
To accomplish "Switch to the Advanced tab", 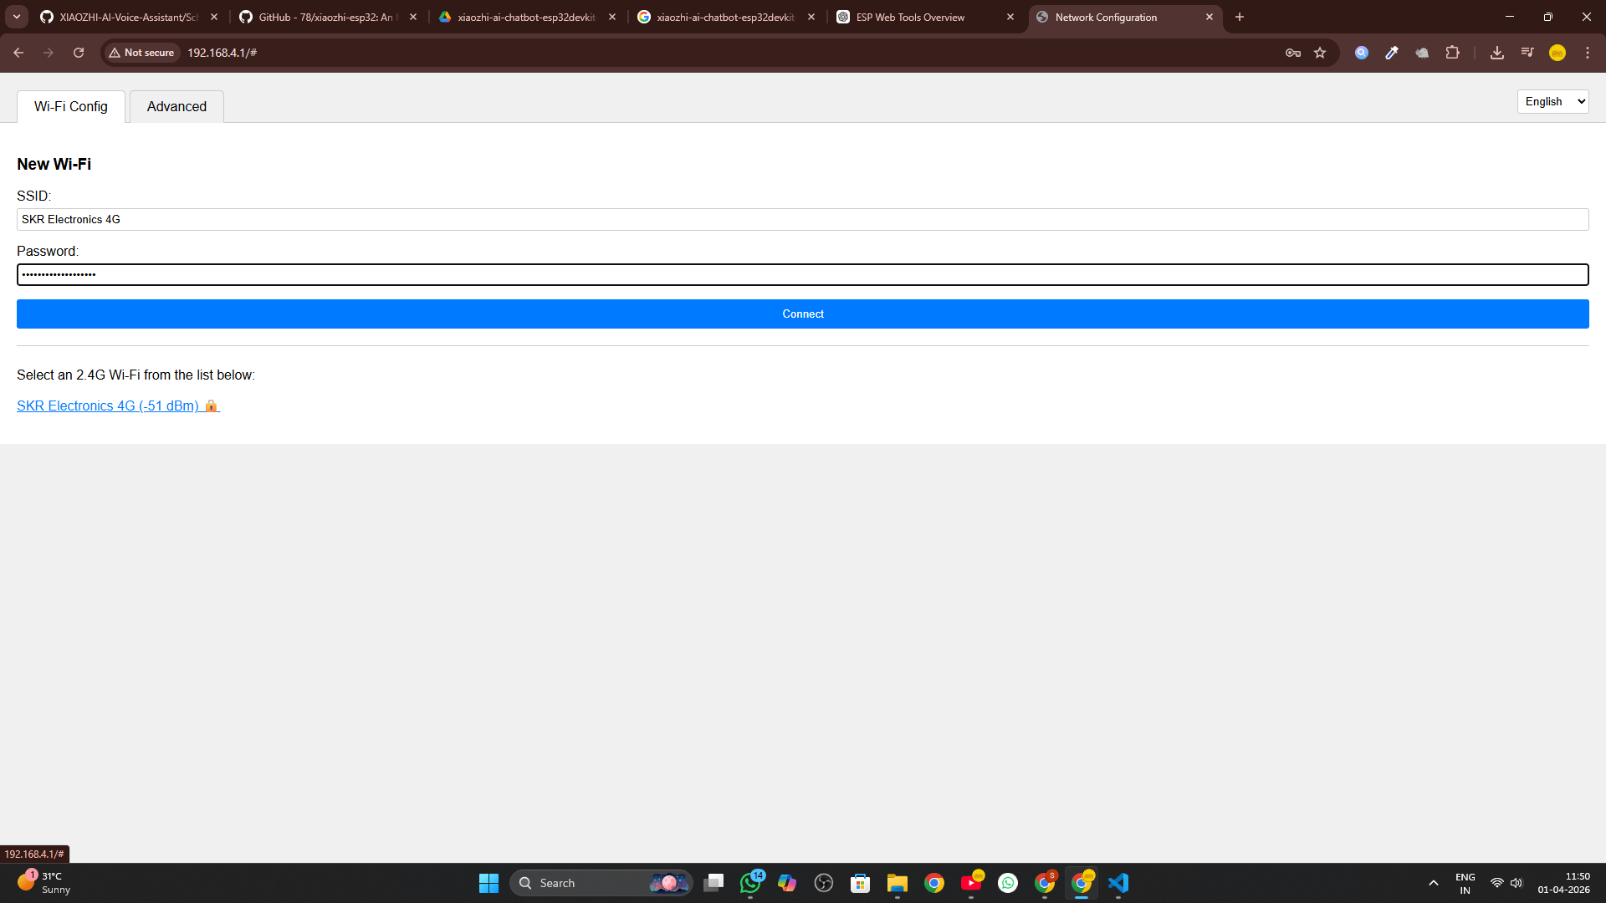I will click(176, 106).
